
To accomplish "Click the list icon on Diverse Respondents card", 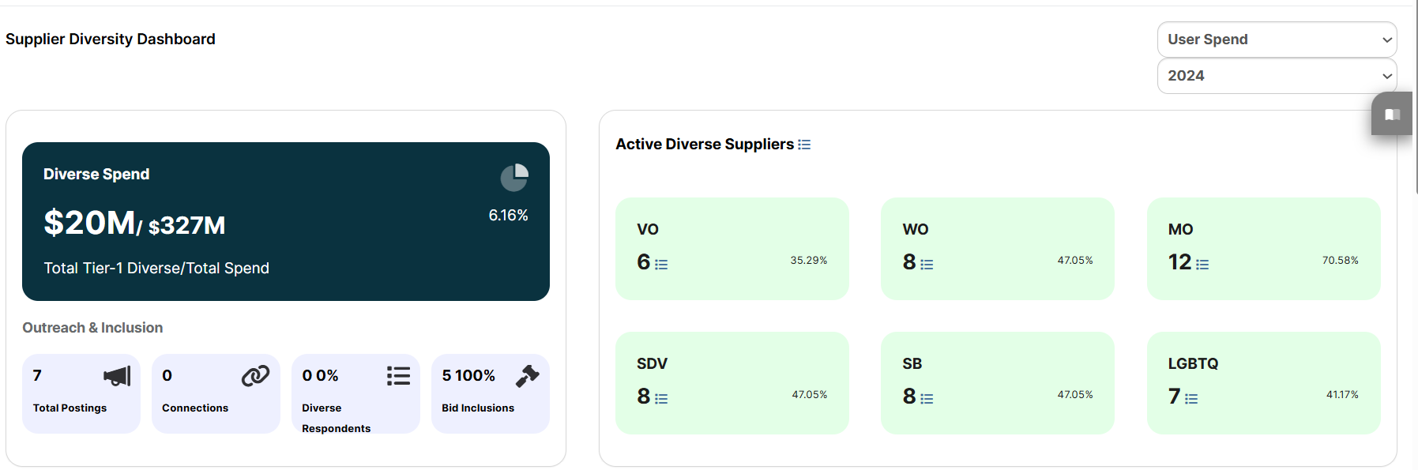I will [398, 376].
